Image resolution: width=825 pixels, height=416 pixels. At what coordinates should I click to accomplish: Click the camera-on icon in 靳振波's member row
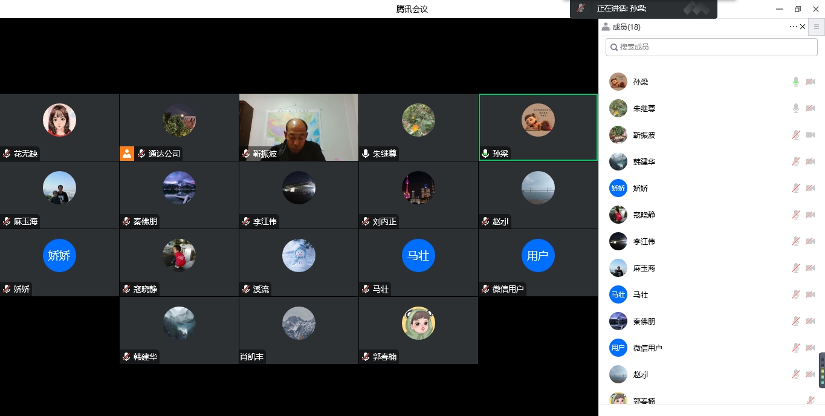click(x=810, y=135)
